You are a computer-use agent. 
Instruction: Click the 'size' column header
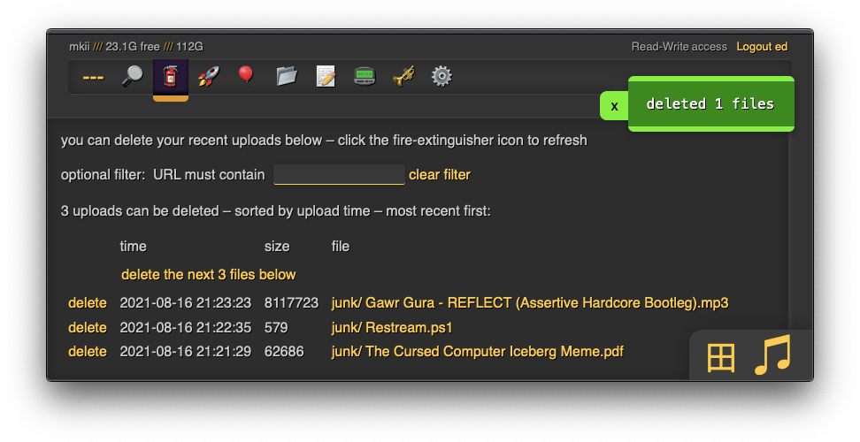pos(277,247)
